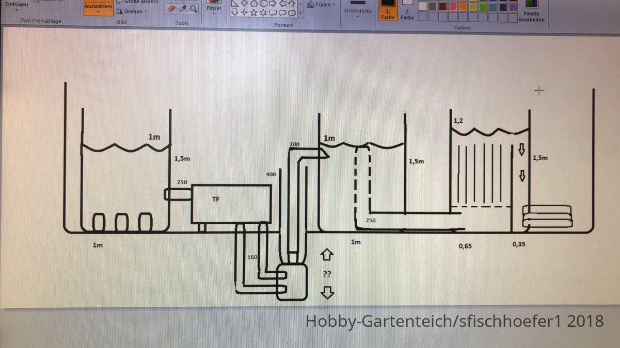Open Palette bearbeiten color editor
The image size is (620, 348).
(x=531, y=10)
